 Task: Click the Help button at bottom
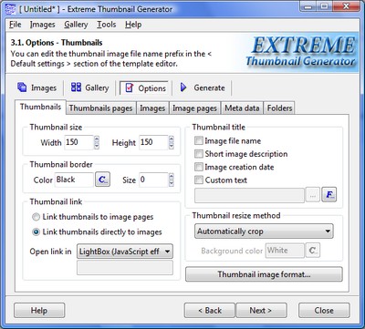(x=39, y=311)
